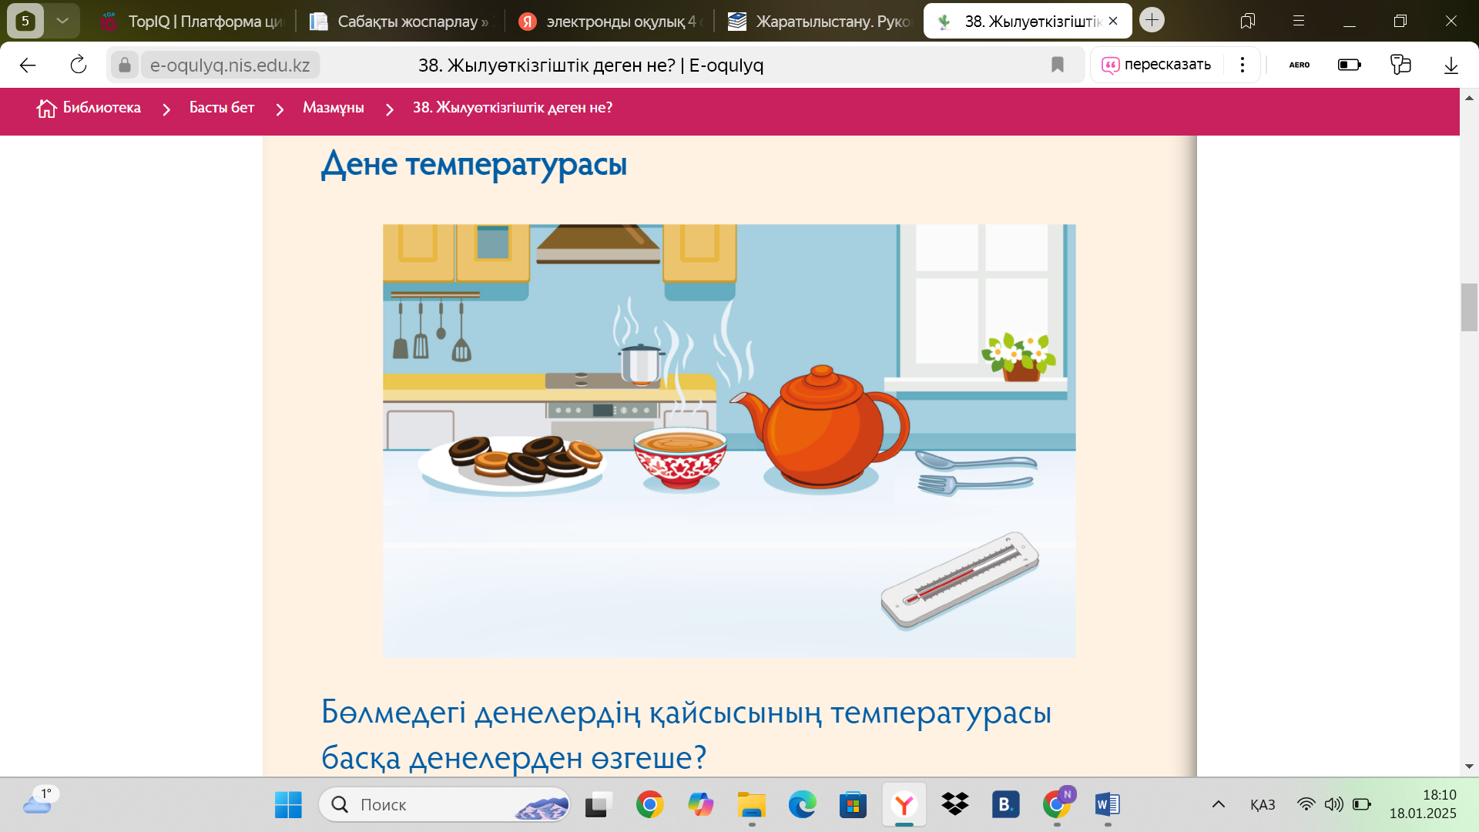Open browser hamburger menu icon
This screenshot has width=1479, height=832.
click(x=1299, y=21)
